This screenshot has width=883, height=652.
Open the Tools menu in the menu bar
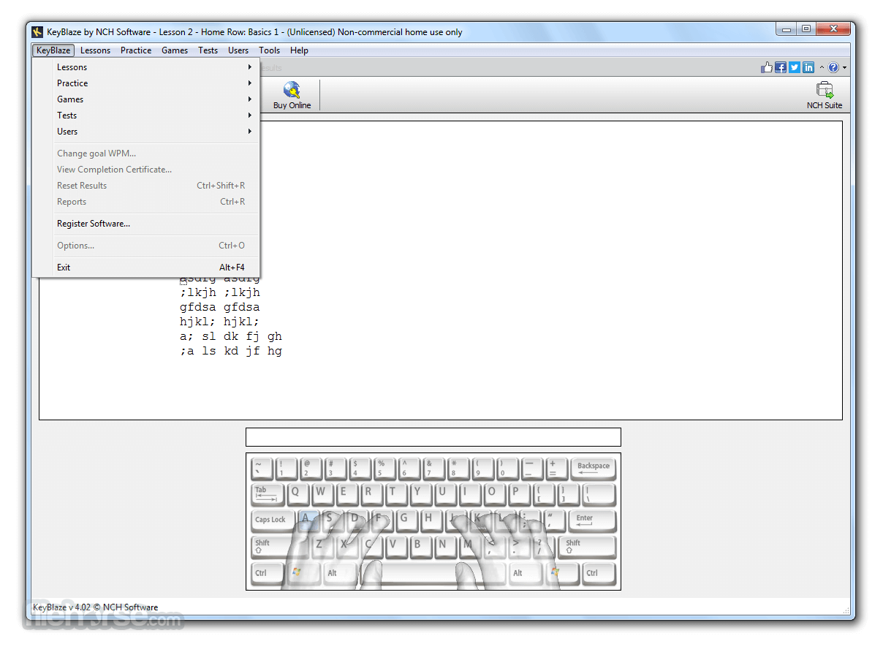coord(269,50)
